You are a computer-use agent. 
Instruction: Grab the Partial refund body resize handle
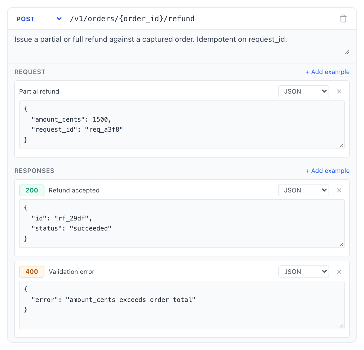click(342, 146)
